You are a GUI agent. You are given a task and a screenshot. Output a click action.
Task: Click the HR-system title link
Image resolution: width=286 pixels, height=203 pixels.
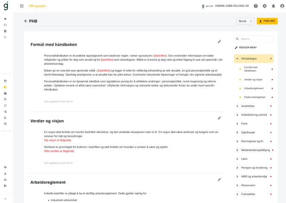pyautogui.click(x=37, y=6)
